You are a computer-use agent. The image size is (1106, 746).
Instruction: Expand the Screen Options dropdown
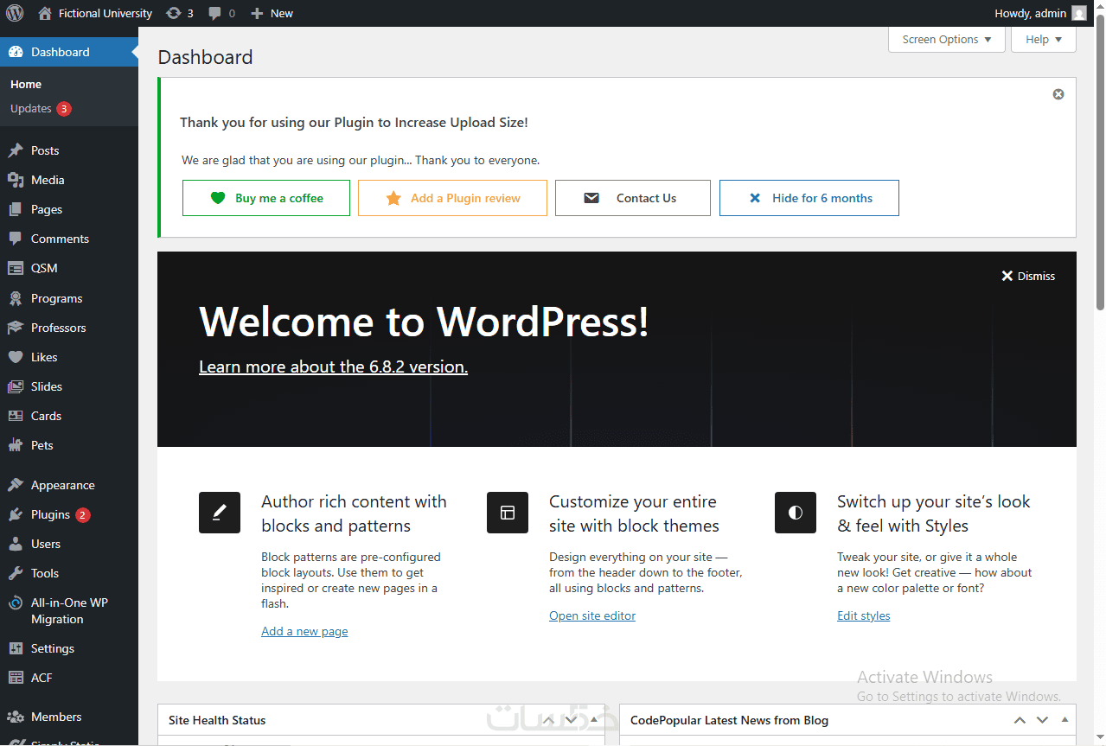tap(947, 39)
